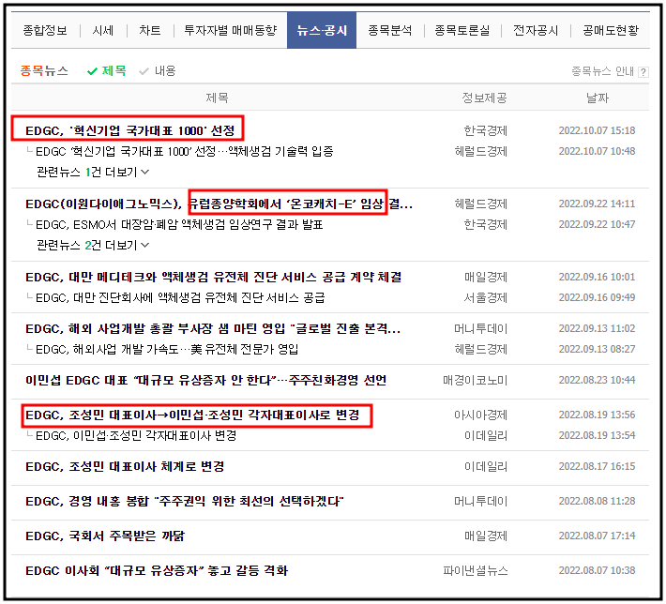This screenshot has width=666, height=604.
Task: Open headline EDGC, 국회서 주목받은 까닭
Action: pyautogui.click(x=105, y=536)
